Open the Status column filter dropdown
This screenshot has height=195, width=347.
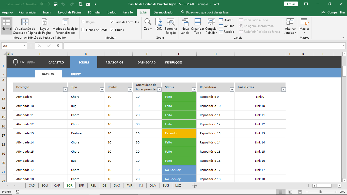(194, 89)
